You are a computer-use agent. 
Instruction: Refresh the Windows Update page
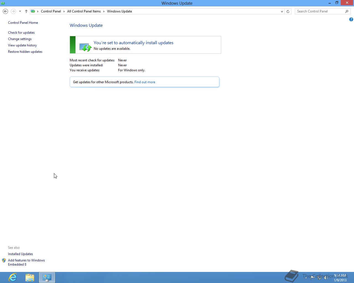pyautogui.click(x=288, y=11)
